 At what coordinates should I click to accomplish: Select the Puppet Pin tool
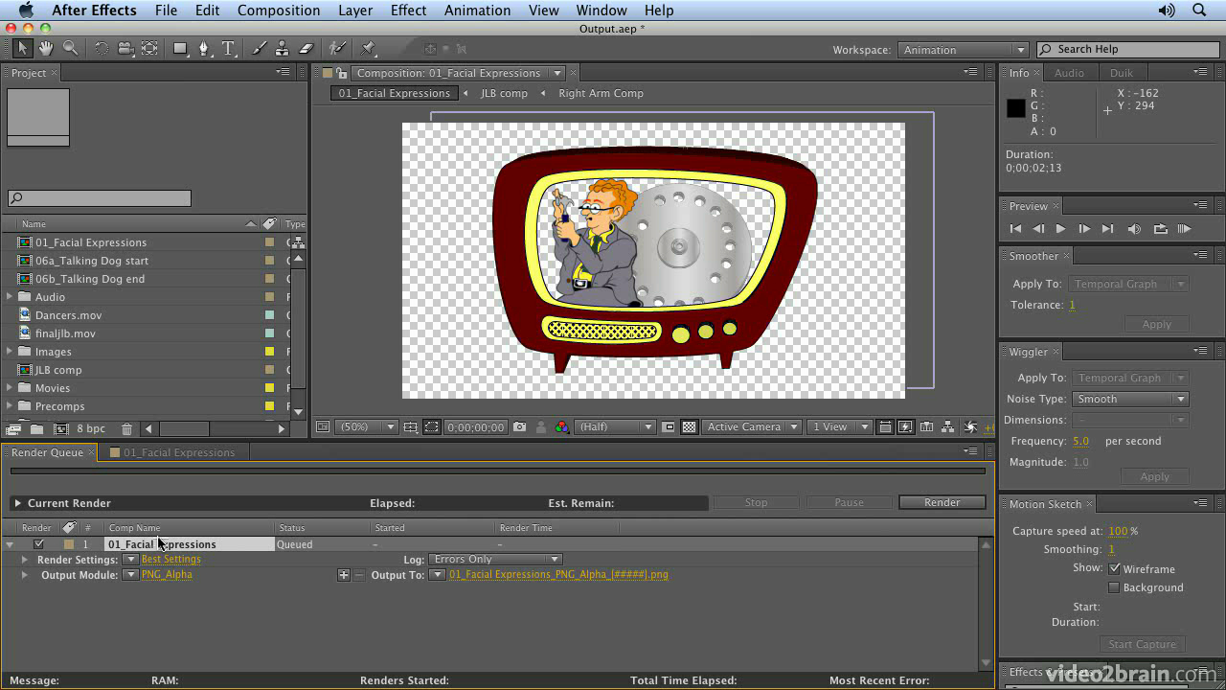point(369,48)
